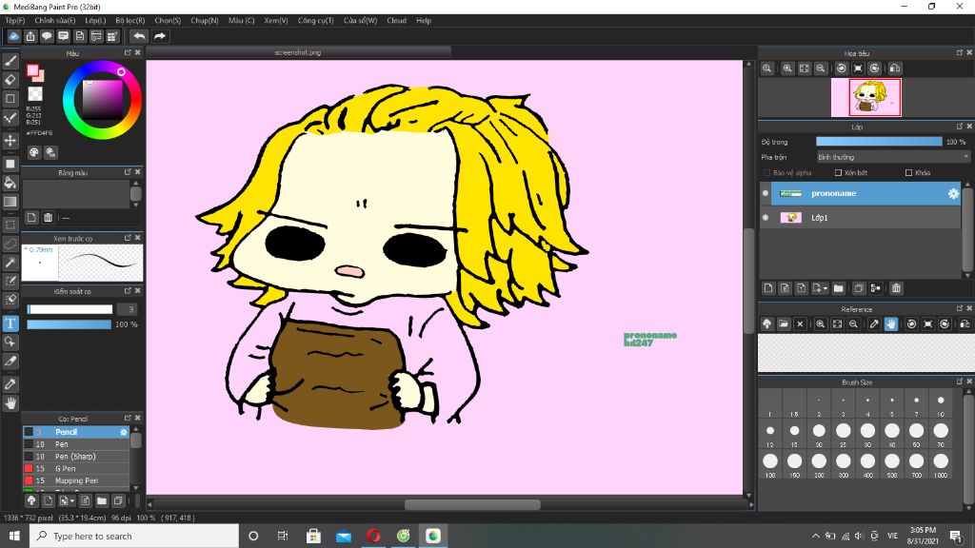This screenshot has height=548, width=975.
Task: Select the Magic Wand tool
Action: [x=10, y=263]
